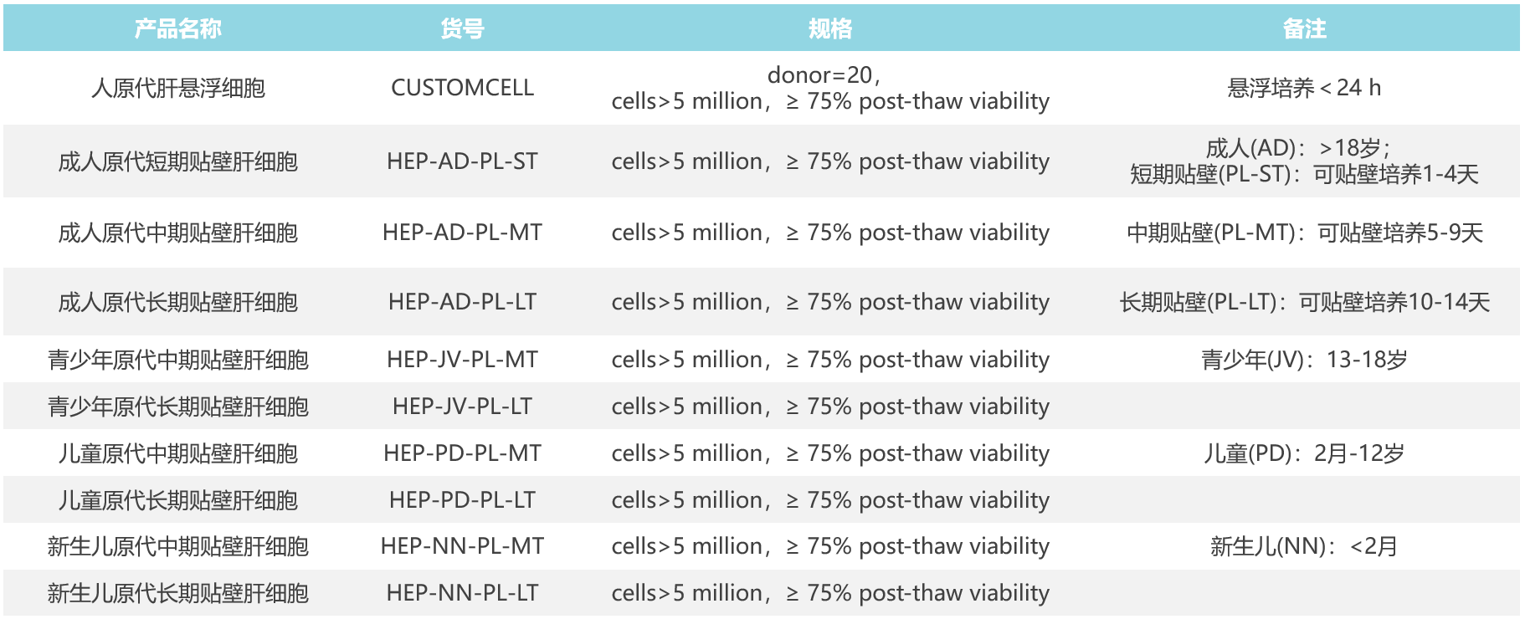
Task: Select item number HEP-NN-PL-MT
Action: pyautogui.click(x=462, y=546)
